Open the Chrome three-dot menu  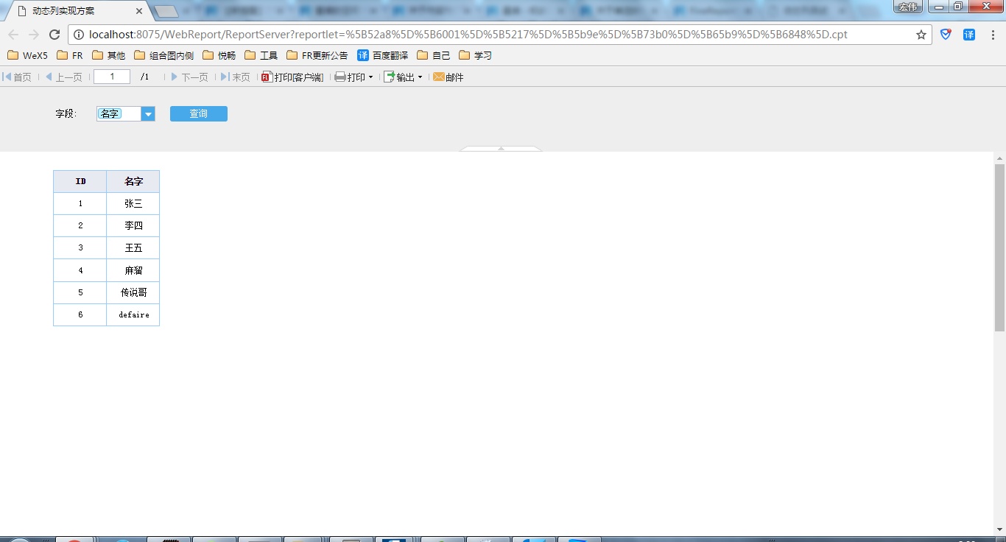[992, 35]
